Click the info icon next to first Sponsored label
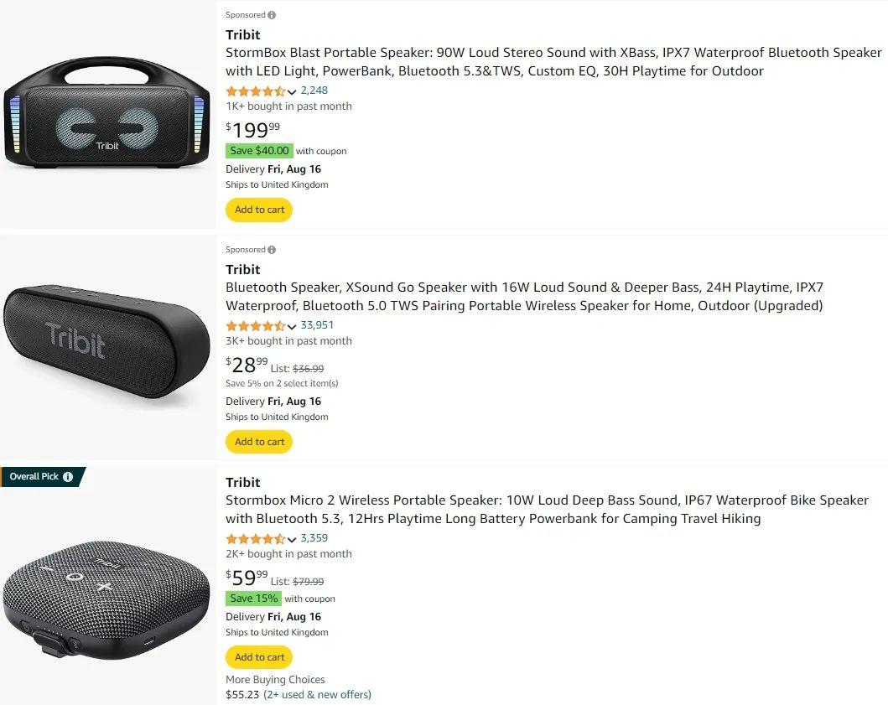Image resolution: width=888 pixels, height=705 pixels. click(272, 15)
